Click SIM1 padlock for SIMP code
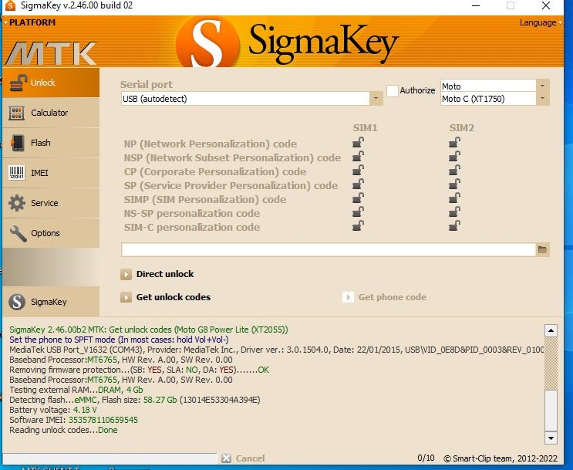573x470 pixels. [x=358, y=198]
